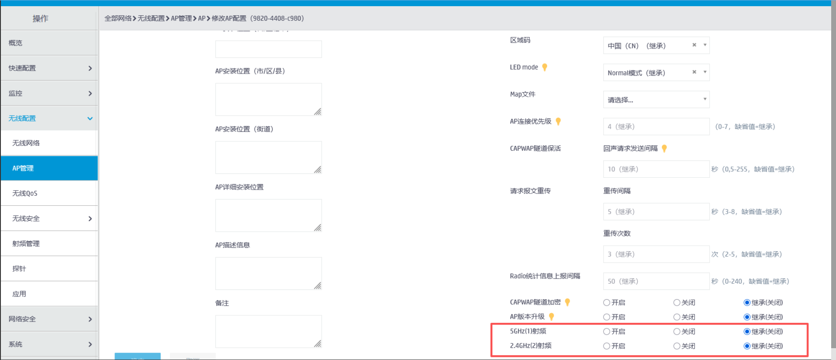This screenshot has width=836, height=360.
Task: Click the AP安装位置（街道） text area
Action: pos(269,157)
